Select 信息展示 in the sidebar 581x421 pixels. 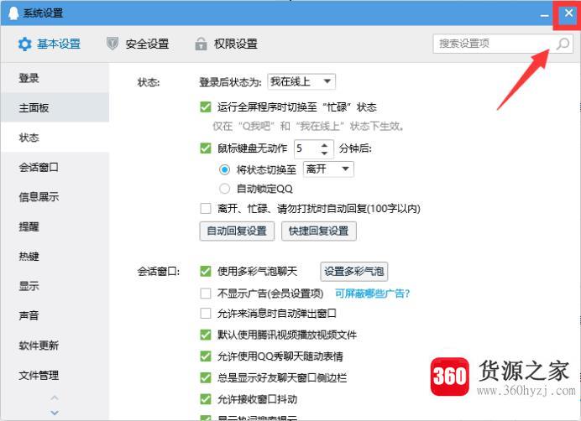55,196
